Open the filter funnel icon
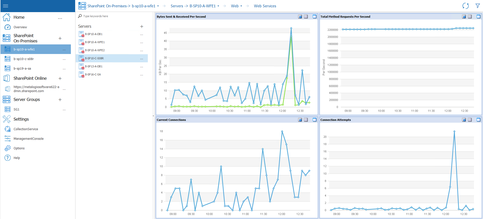 (477, 6)
